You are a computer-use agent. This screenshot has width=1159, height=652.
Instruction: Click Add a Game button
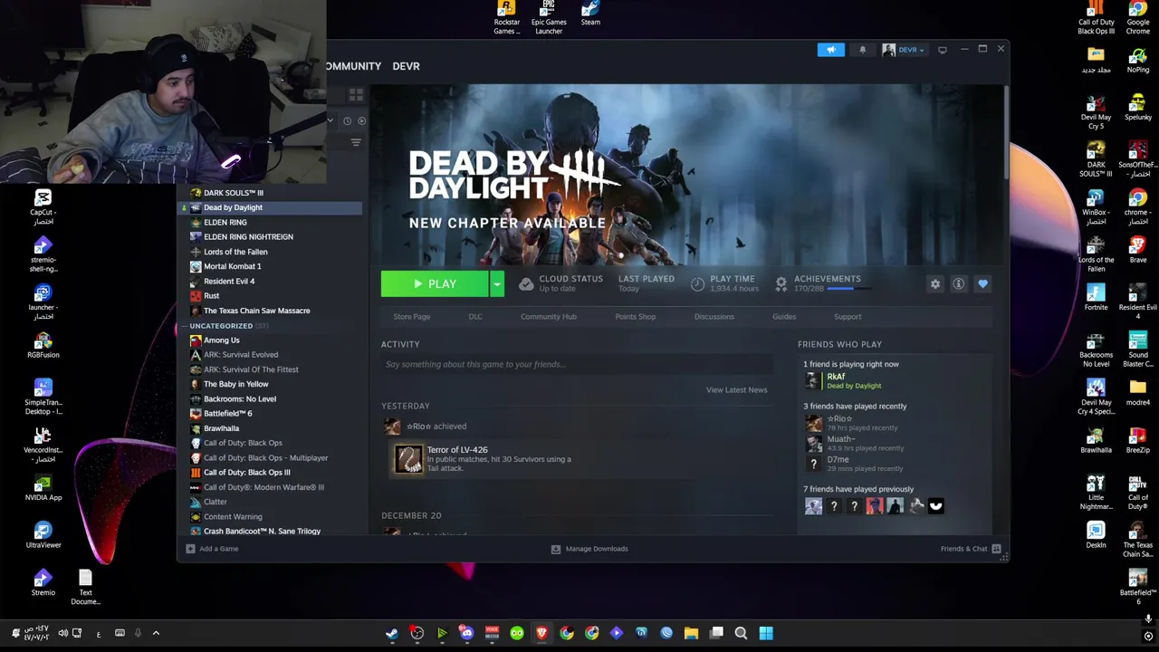tap(212, 549)
